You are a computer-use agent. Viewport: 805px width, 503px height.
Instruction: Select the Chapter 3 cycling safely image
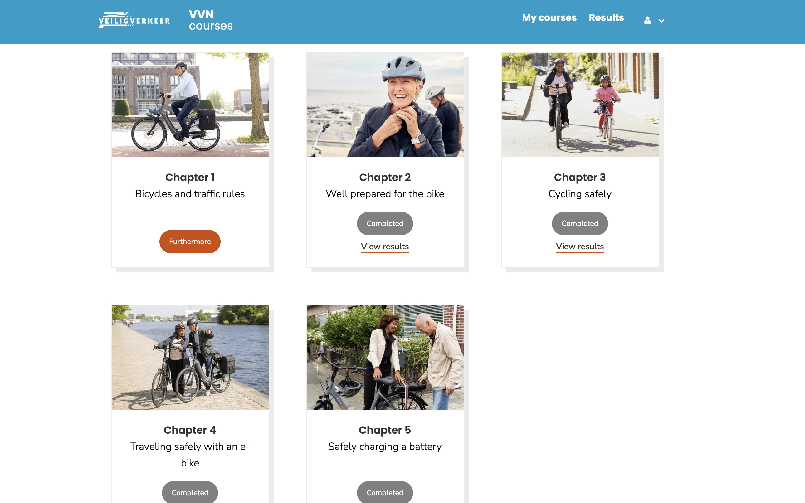click(580, 105)
